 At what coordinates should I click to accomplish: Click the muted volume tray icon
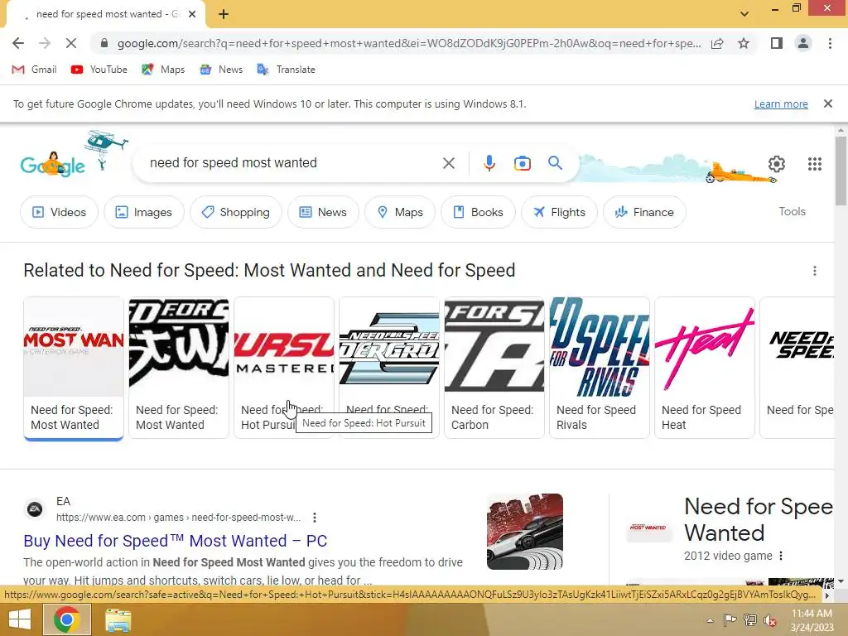tap(770, 620)
